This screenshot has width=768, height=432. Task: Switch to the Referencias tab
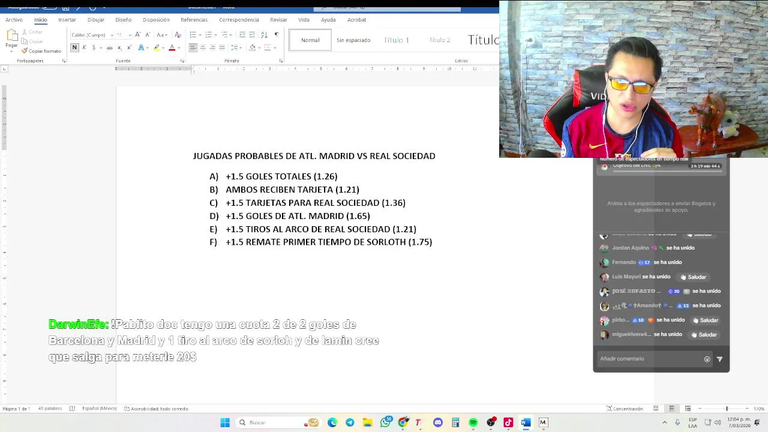pyautogui.click(x=194, y=20)
